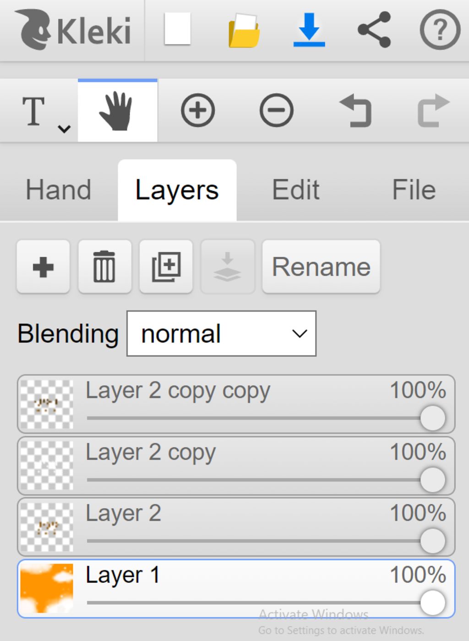Image resolution: width=469 pixels, height=641 pixels.
Task: Delete the selected layer
Action: [104, 266]
